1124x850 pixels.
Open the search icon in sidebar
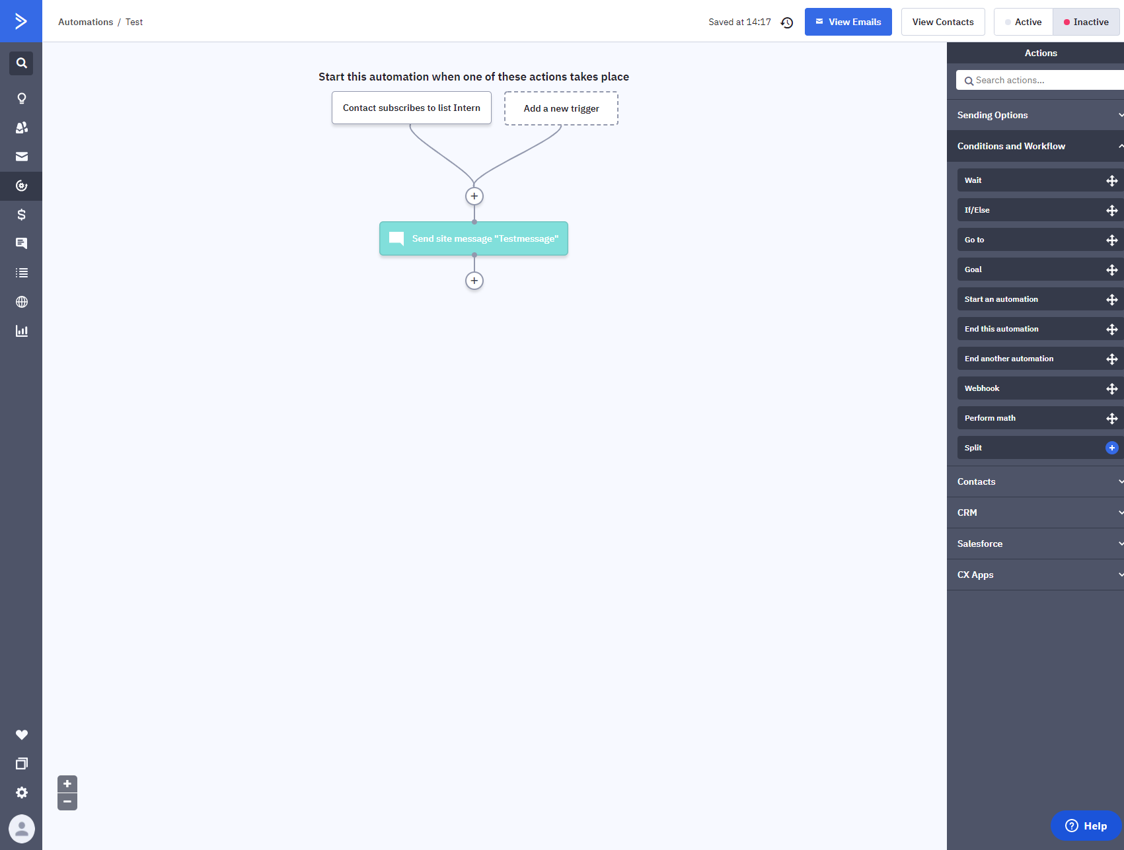point(21,63)
